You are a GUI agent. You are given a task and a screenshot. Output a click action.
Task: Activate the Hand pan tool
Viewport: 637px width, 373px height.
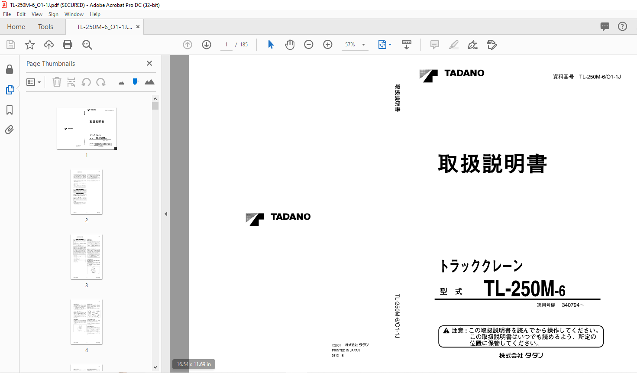coord(290,45)
